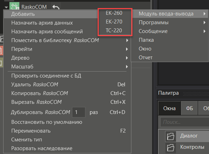This screenshot has height=154, width=209.
Task: Expand the Дерево submenu
Action: [67, 58]
